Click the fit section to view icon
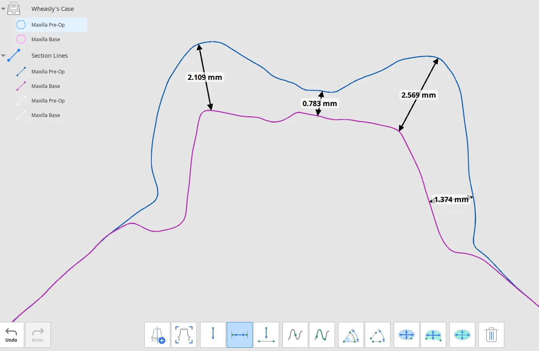Image resolution: width=539 pixels, height=351 pixels. (x=184, y=335)
